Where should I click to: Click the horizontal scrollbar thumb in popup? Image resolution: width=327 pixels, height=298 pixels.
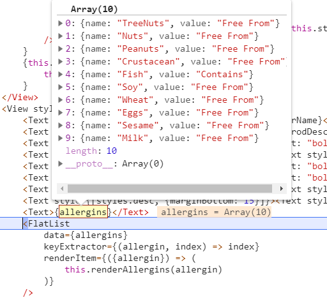170,189
